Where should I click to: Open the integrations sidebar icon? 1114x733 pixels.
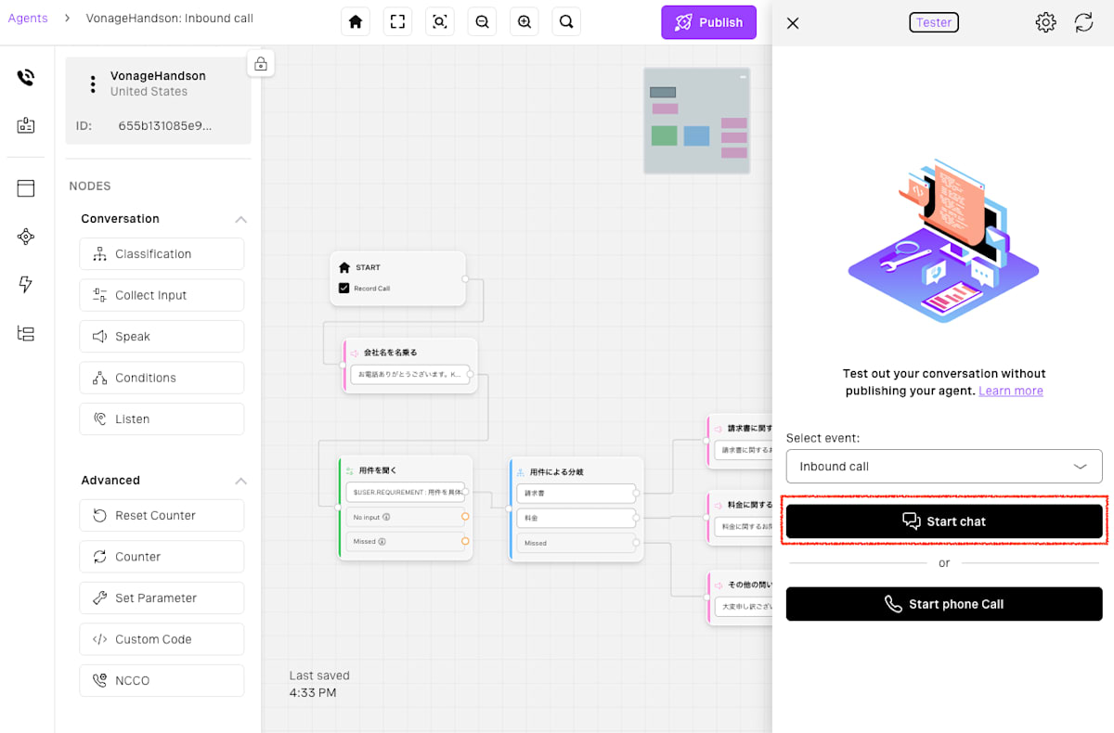coord(26,237)
